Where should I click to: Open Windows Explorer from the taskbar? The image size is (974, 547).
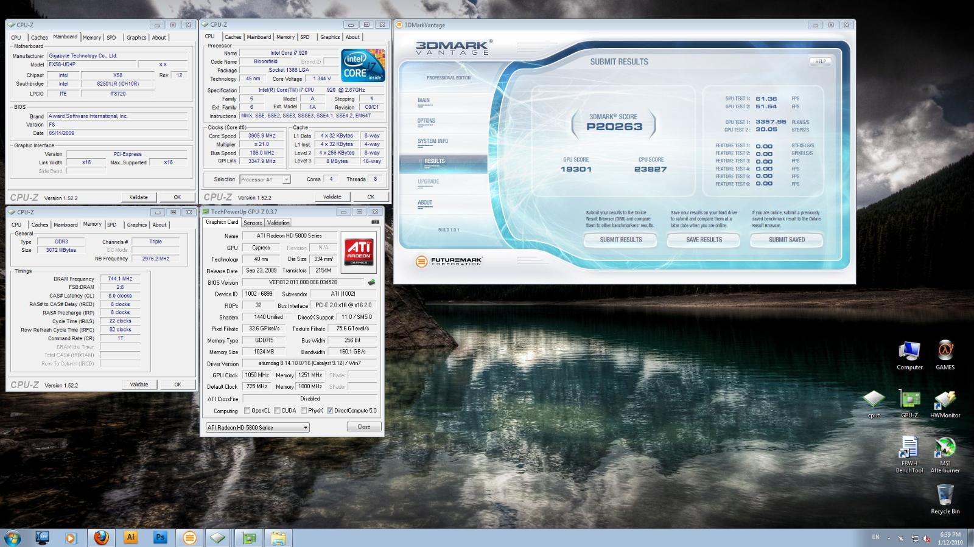click(x=278, y=538)
